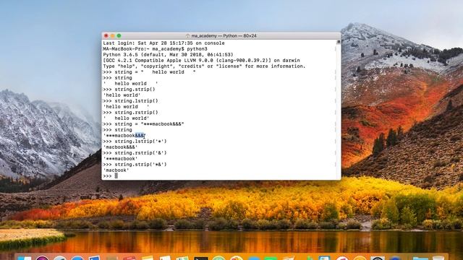The height and width of the screenshot is (260, 463).
Task: Click the highlighted '&&&' in '***macbook&&&' output
Action: 140,136
